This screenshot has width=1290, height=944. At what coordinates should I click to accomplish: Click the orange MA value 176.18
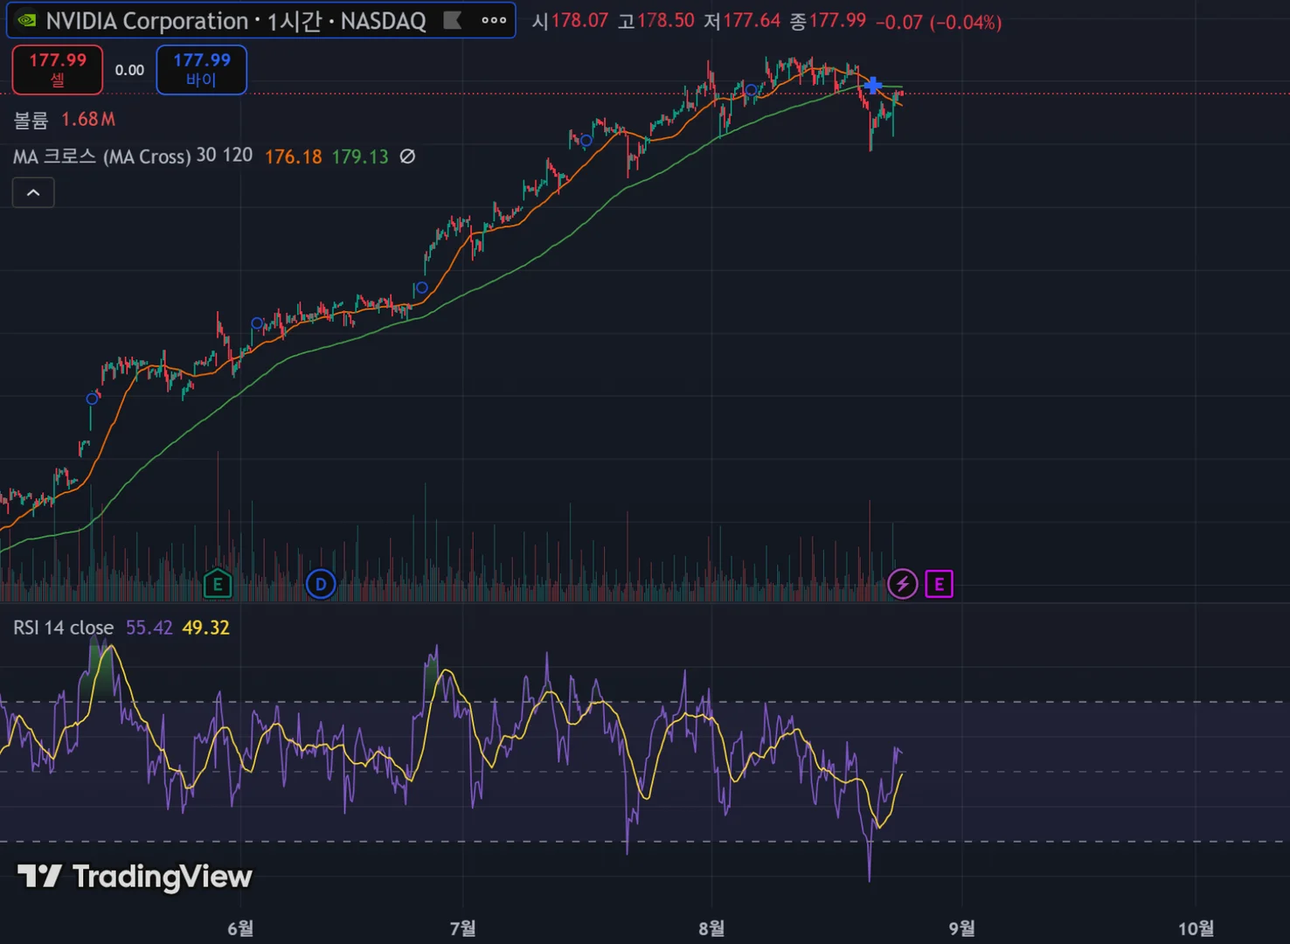294,156
